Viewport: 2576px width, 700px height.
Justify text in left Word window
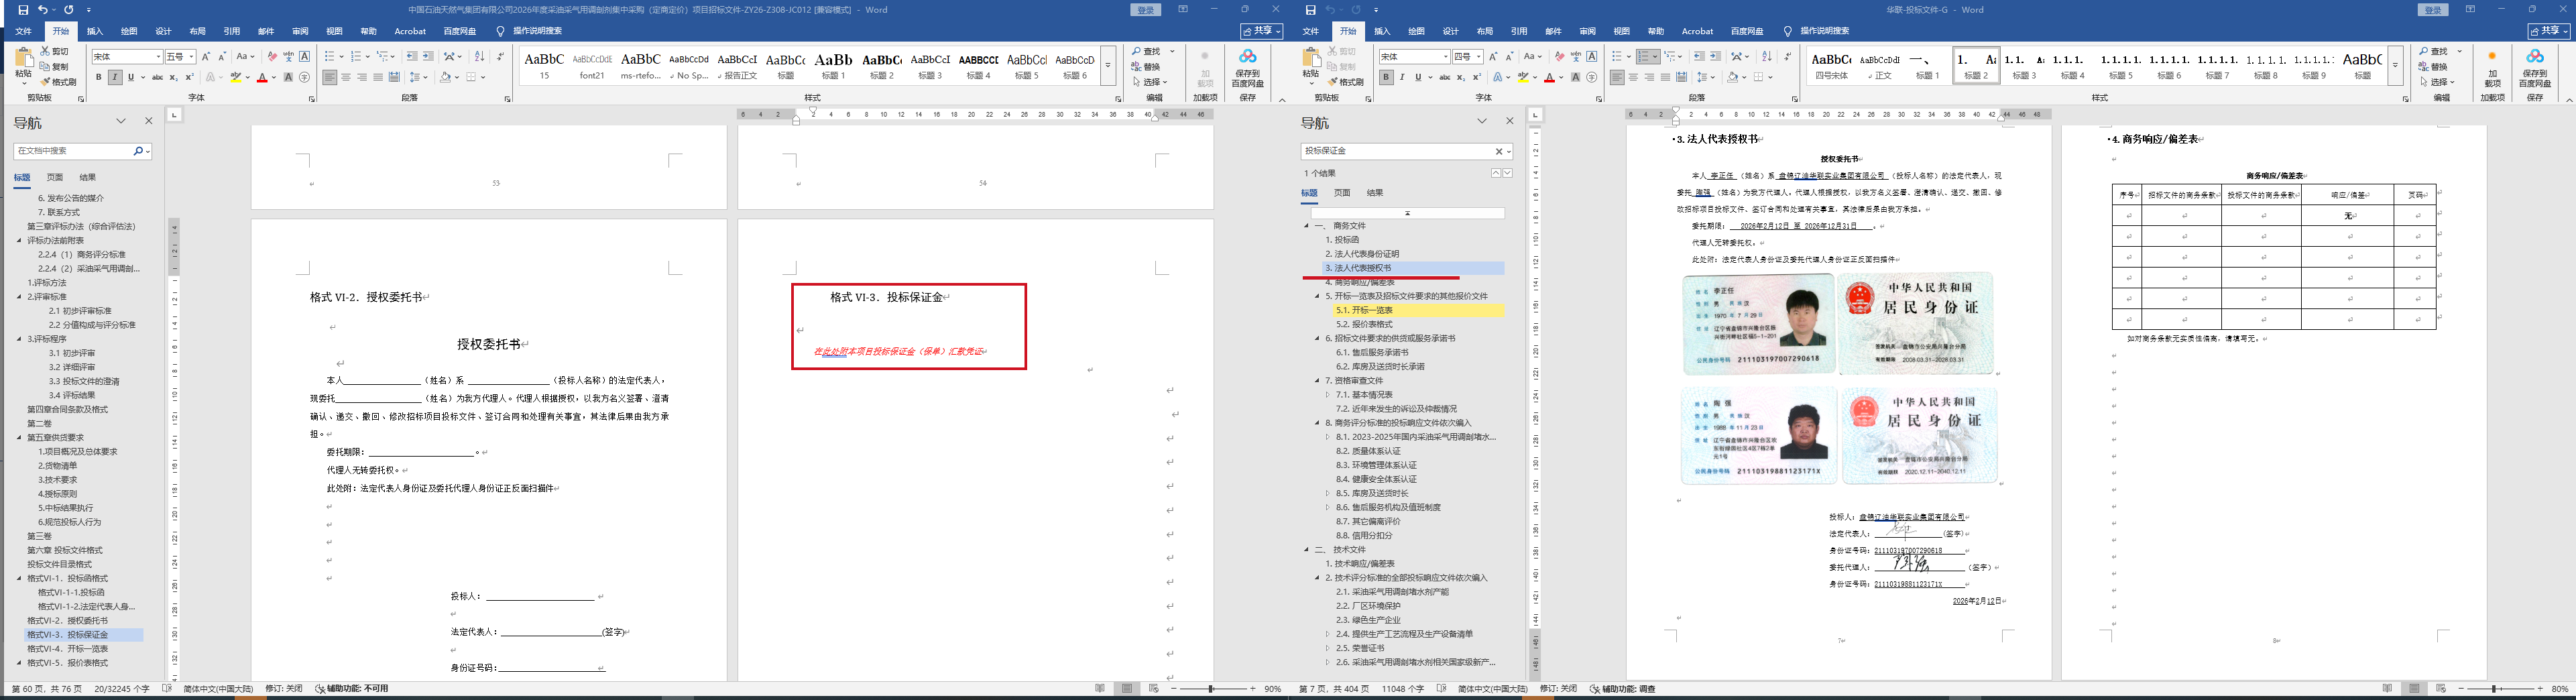click(378, 77)
